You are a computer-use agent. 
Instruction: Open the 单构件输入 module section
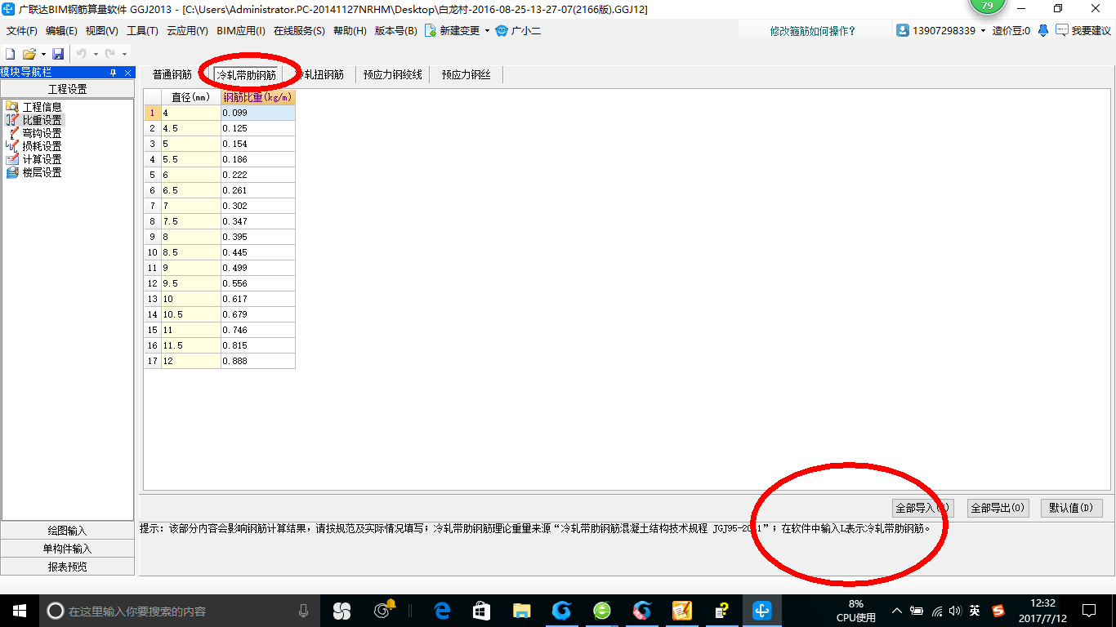pyautogui.click(x=67, y=549)
